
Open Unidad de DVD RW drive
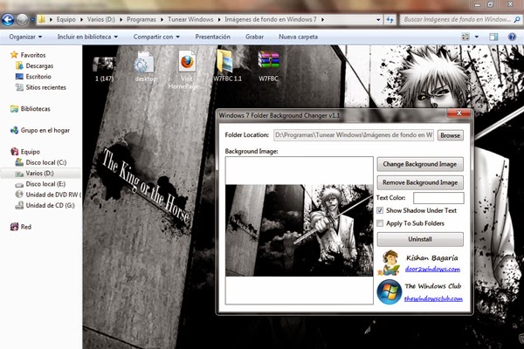(48, 195)
